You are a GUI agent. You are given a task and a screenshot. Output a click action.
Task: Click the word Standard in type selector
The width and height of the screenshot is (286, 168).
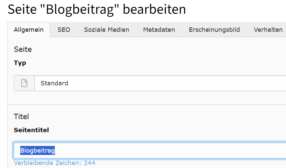[55, 83]
